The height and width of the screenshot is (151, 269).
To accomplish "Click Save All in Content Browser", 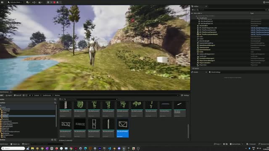I will 18,95.
